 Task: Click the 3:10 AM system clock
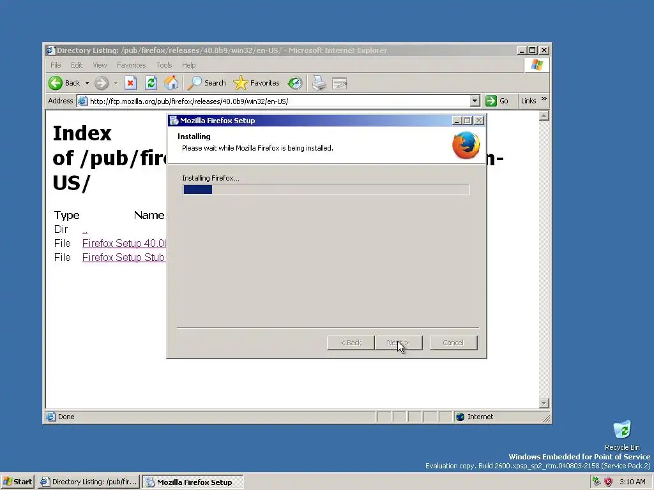tap(632, 482)
